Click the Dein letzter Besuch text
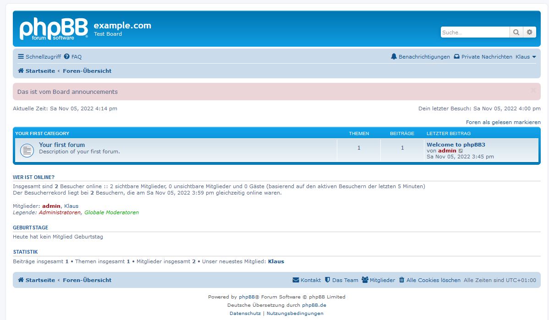 click(479, 108)
